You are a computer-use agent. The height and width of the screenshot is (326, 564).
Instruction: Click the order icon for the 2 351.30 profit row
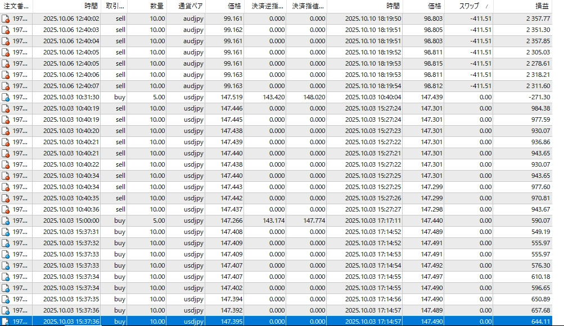point(6,30)
